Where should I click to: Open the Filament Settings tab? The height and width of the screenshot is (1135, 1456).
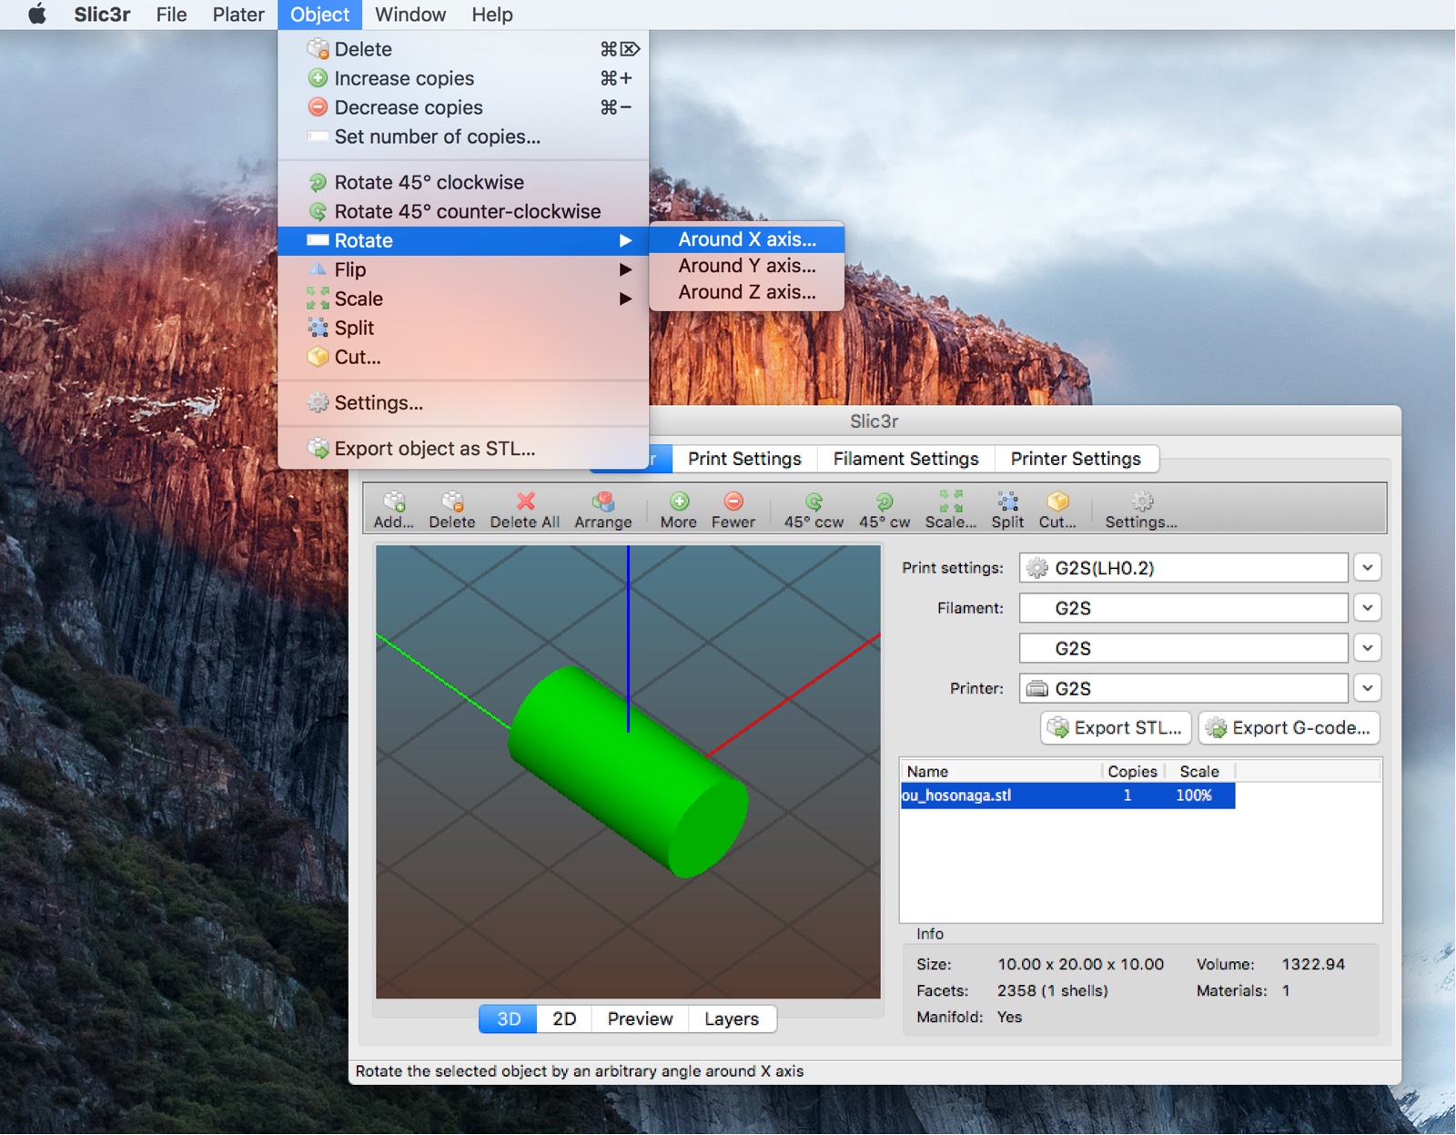point(905,459)
